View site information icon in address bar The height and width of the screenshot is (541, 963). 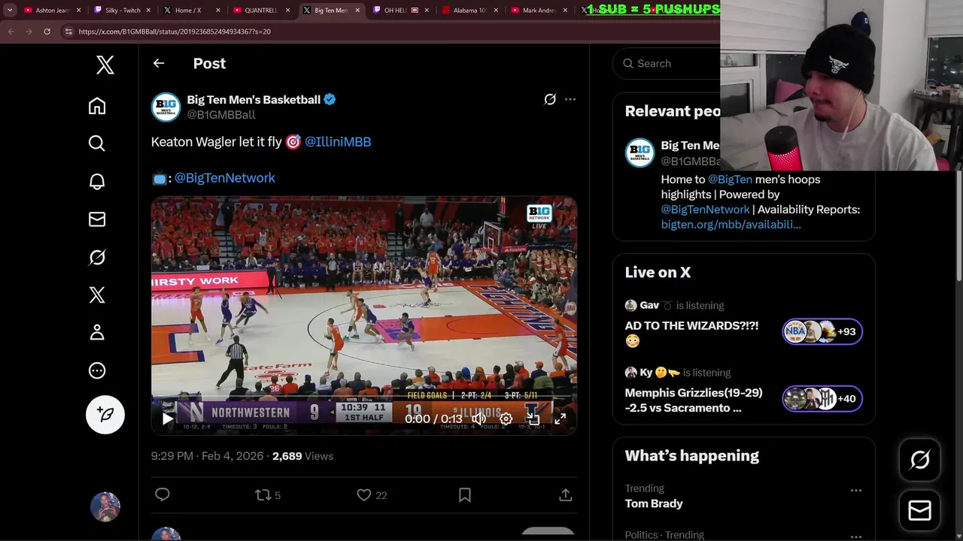click(x=68, y=32)
